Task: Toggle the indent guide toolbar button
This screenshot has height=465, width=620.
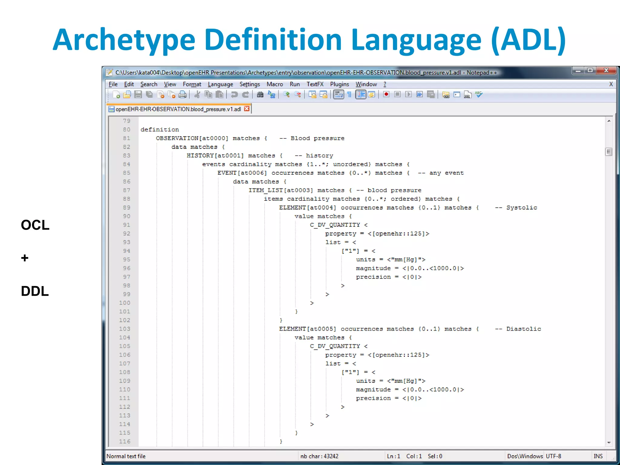Action: click(361, 95)
